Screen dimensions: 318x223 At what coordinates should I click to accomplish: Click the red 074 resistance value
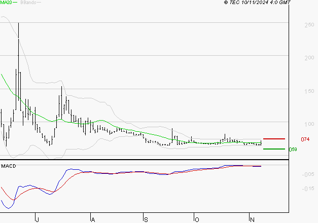point(305,139)
